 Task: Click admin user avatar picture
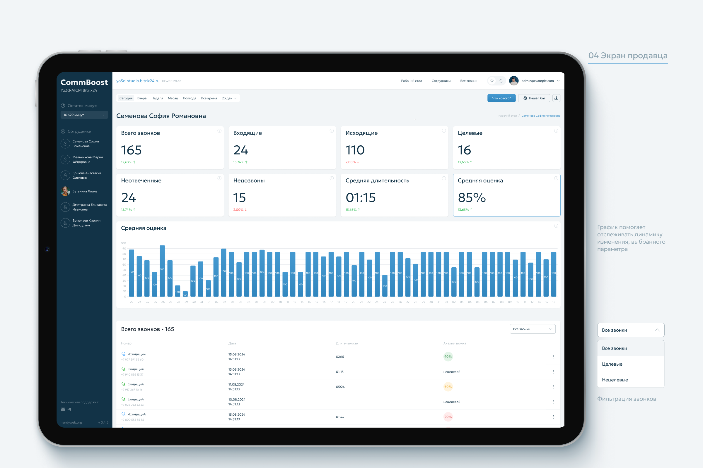click(x=513, y=81)
